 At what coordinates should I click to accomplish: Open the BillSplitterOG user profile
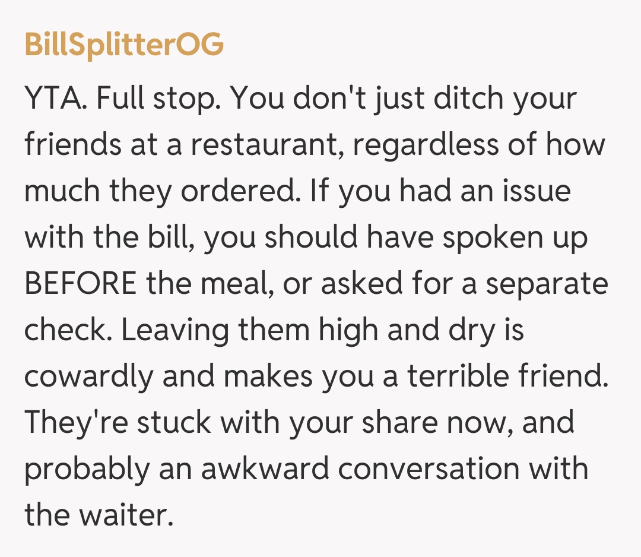coord(124,45)
